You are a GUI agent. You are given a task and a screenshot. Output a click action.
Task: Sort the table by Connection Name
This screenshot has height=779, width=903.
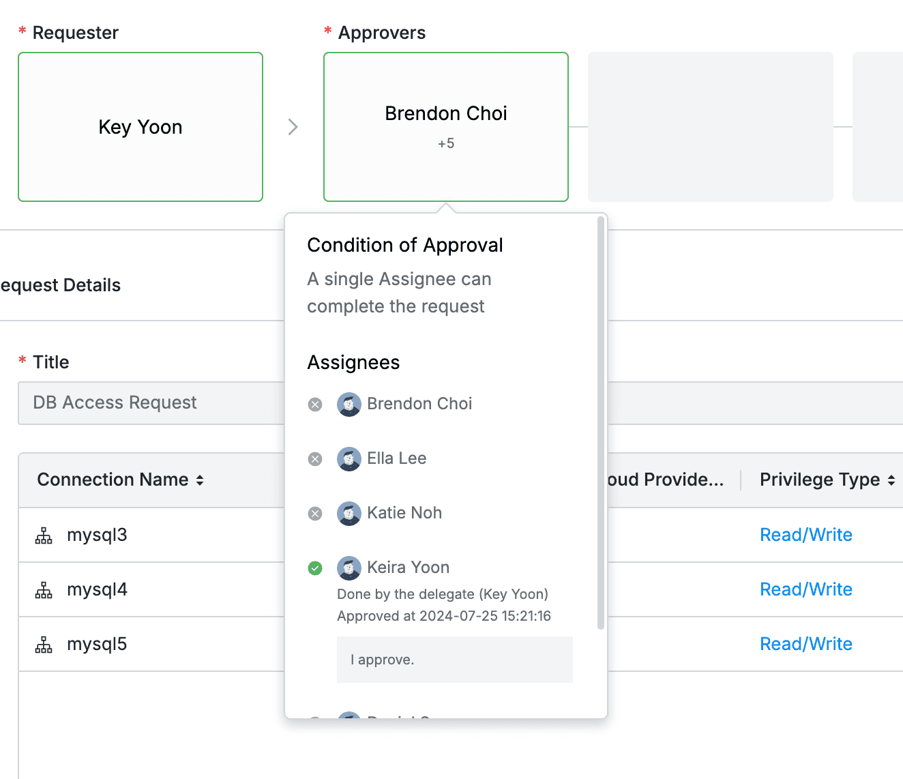[x=200, y=480]
